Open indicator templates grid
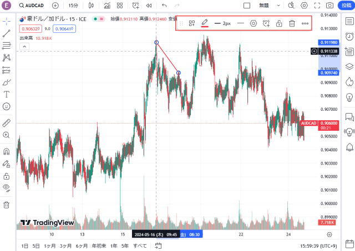Image resolution: width=355 pixels, height=251 pixels. click(120, 6)
